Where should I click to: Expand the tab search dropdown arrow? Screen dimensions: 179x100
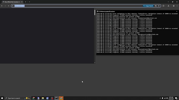pos(29,2)
